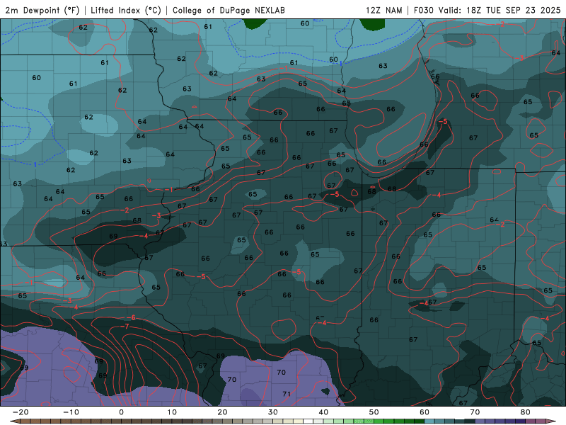
Task: Click the 20 label on color scale
Action: pos(222,412)
